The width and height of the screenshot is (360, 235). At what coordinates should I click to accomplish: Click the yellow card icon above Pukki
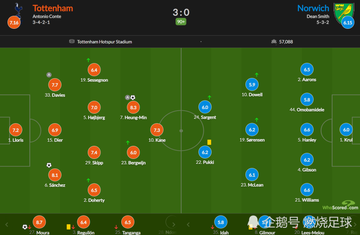point(209,142)
